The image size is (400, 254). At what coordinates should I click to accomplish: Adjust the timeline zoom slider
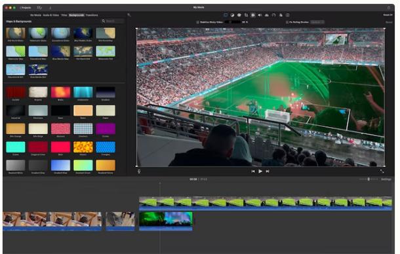(369, 179)
